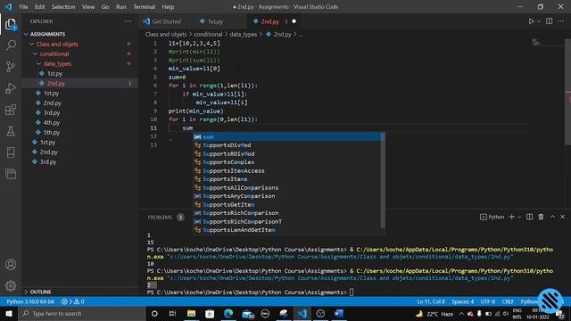Collapse the Class and objets folder

57,44
